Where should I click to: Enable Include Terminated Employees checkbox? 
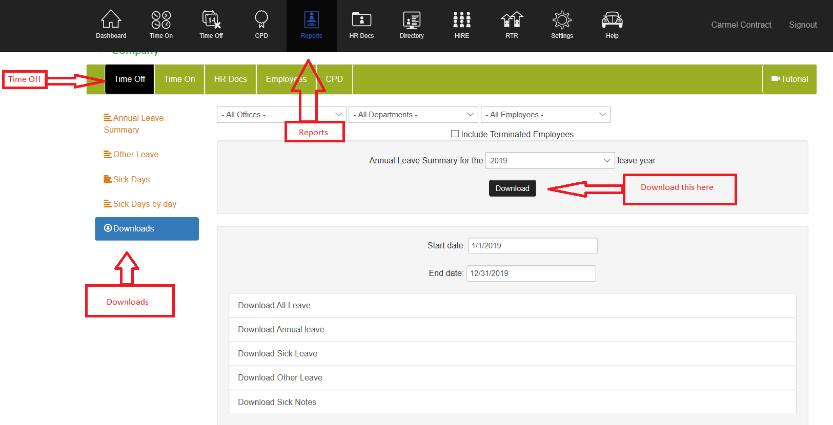455,134
